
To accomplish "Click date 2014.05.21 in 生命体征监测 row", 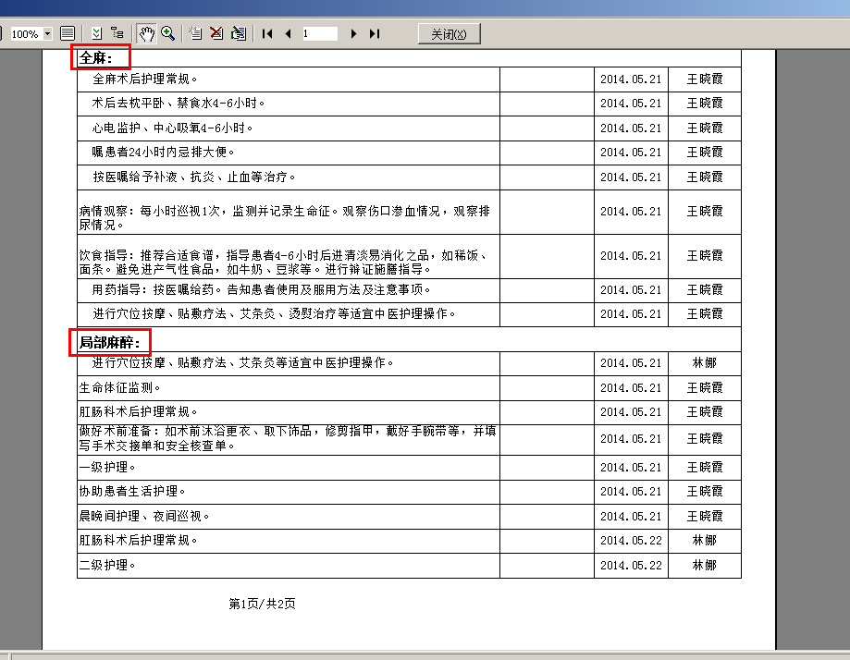I will click(x=631, y=388).
